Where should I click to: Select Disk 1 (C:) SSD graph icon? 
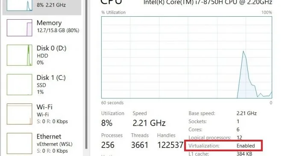[x=19, y=84]
